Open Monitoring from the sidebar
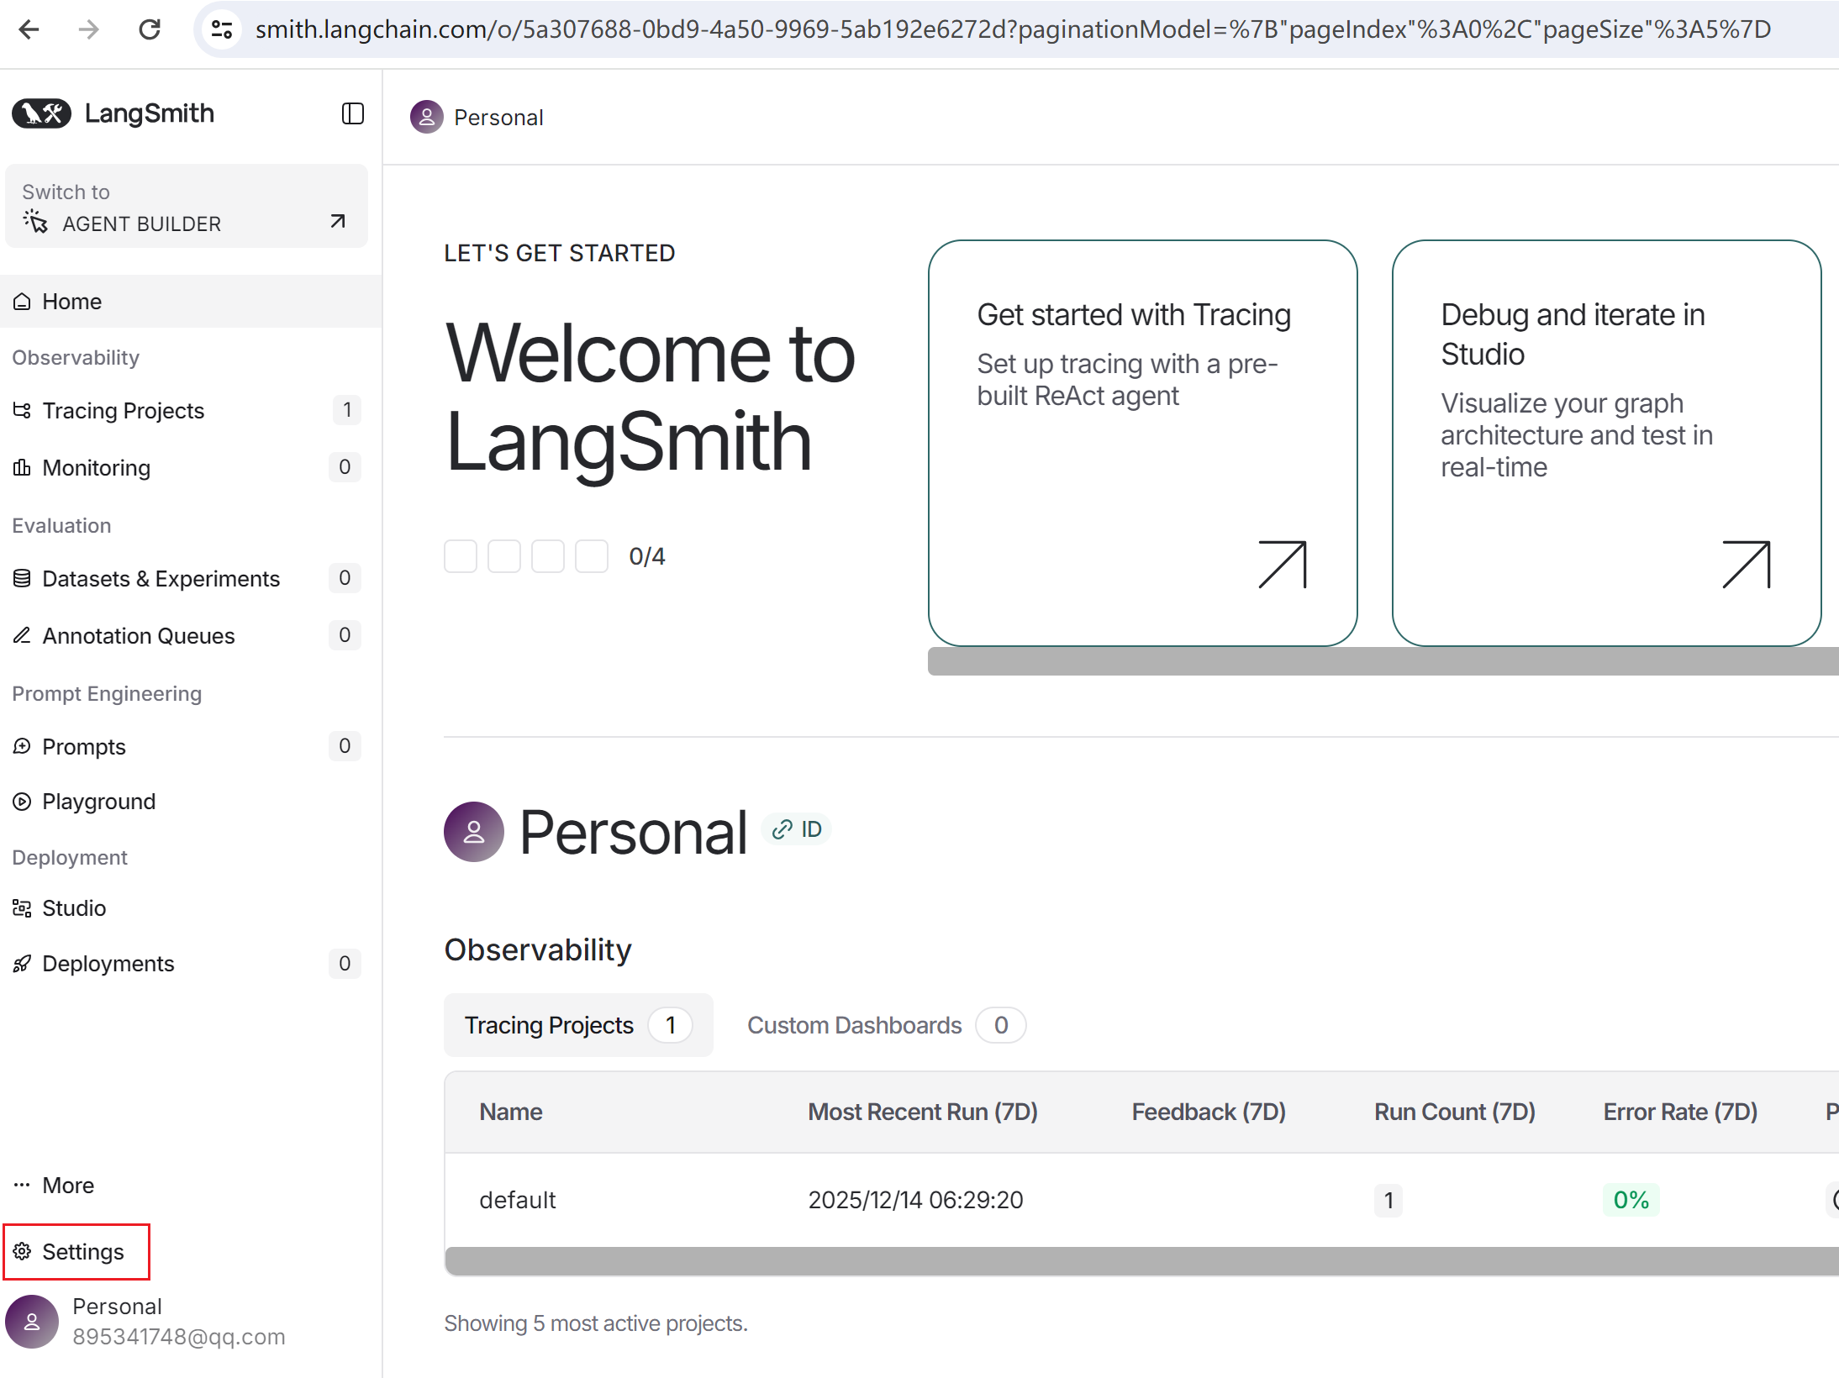The width and height of the screenshot is (1839, 1378). pos(96,468)
